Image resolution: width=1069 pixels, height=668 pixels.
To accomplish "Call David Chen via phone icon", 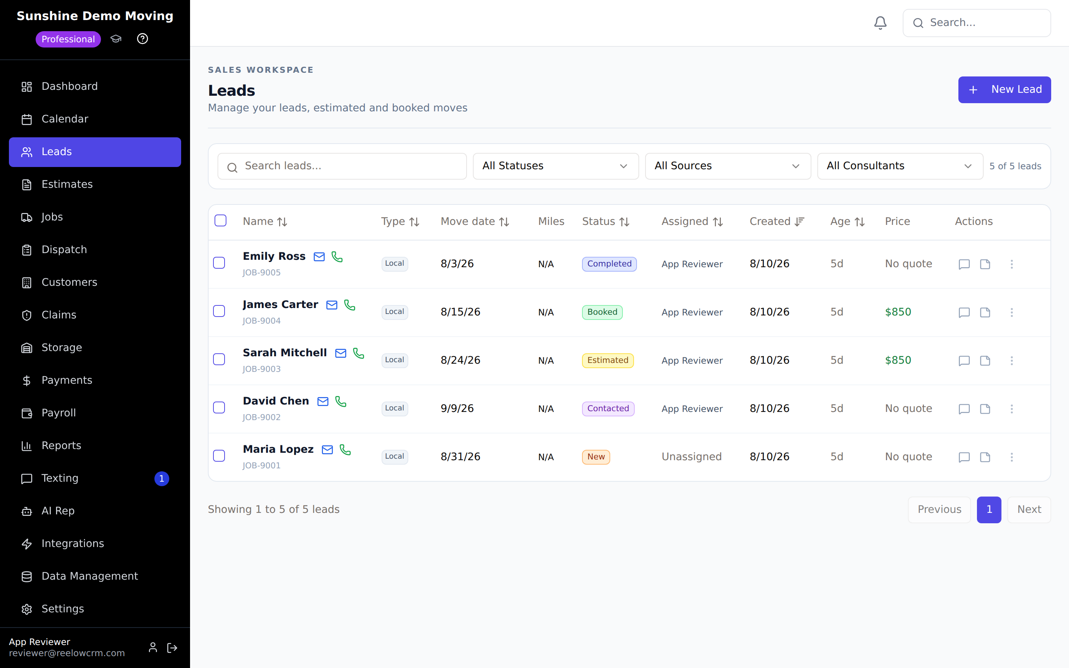I will coord(341,401).
